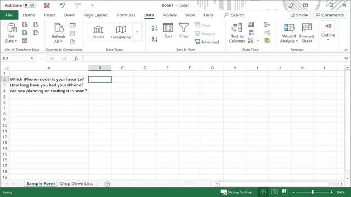Click the From Web icon

point(25,33)
